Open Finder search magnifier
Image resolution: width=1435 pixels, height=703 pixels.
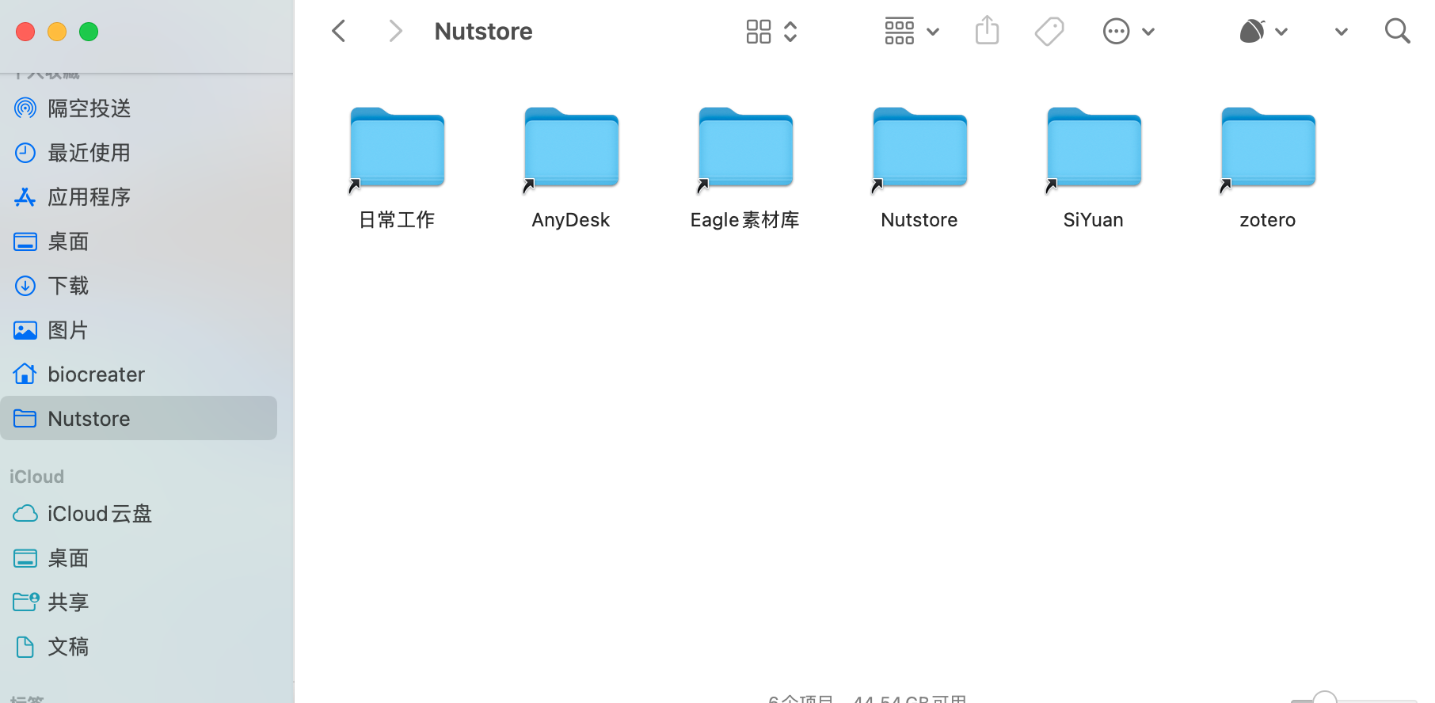tap(1398, 32)
